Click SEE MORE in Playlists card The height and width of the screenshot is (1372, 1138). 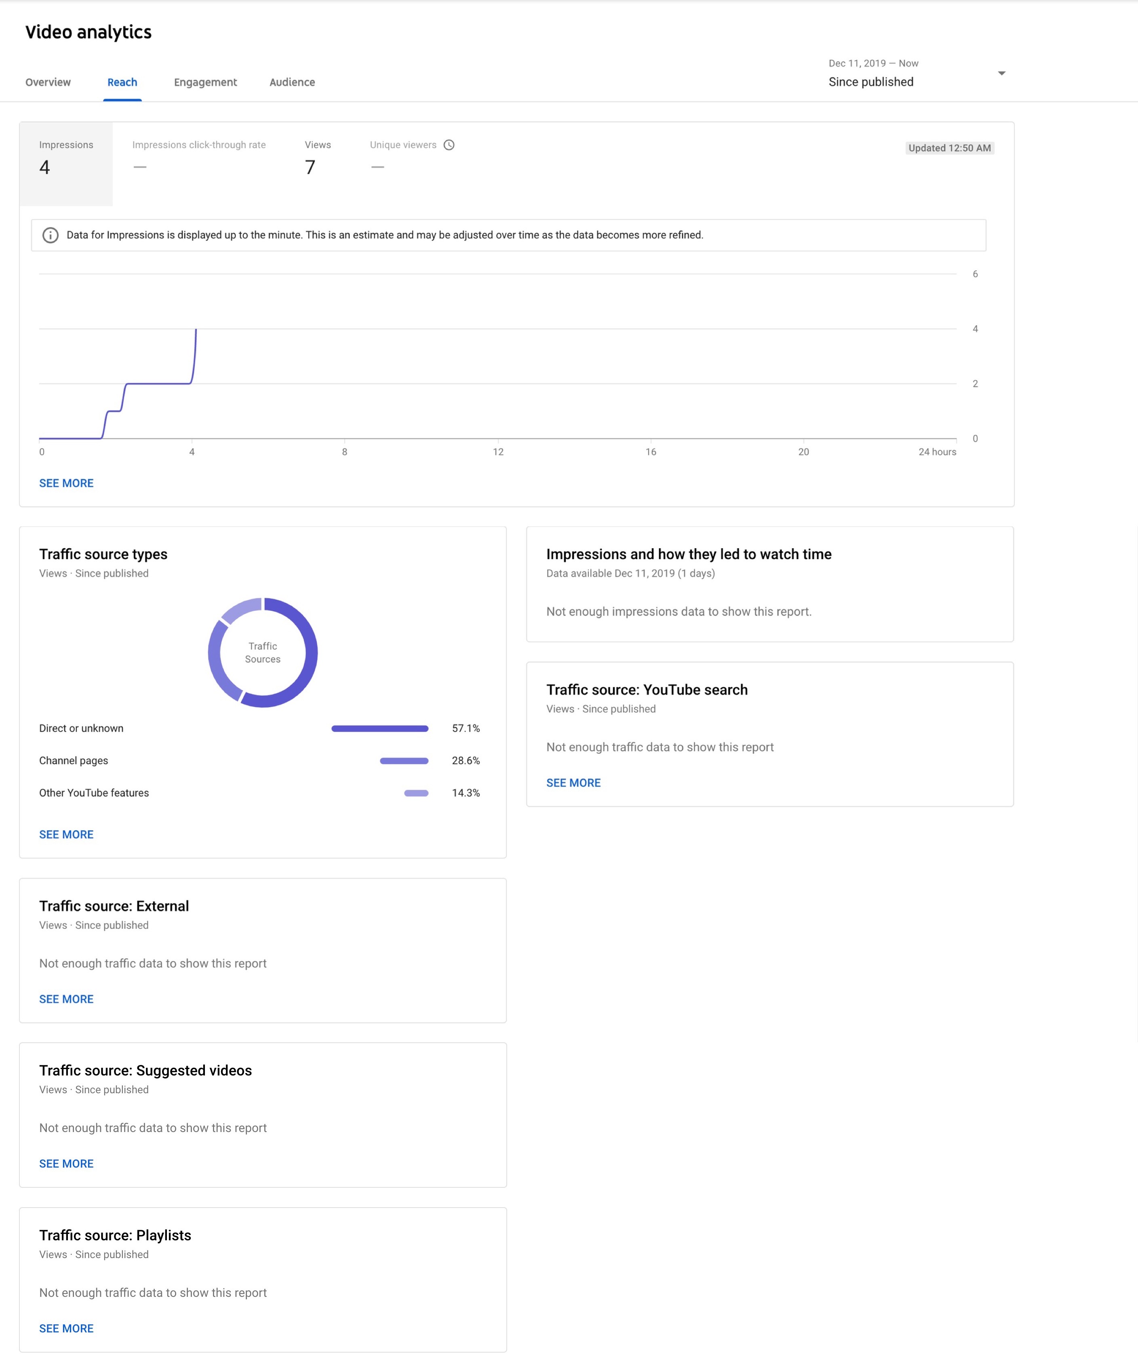click(x=66, y=1328)
